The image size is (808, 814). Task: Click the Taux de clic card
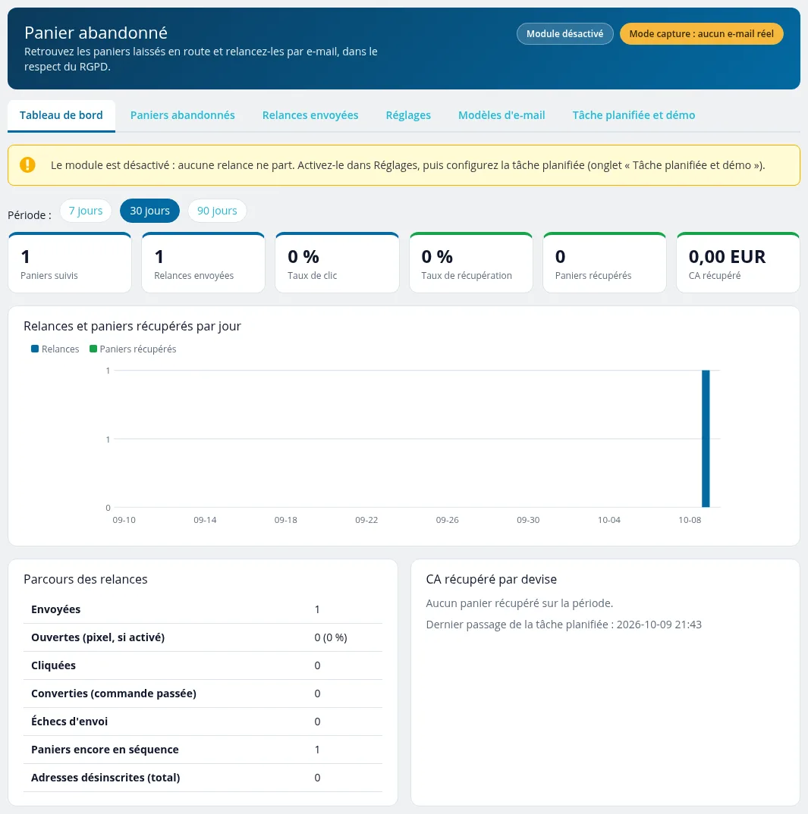pyautogui.click(x=337, y=263)
